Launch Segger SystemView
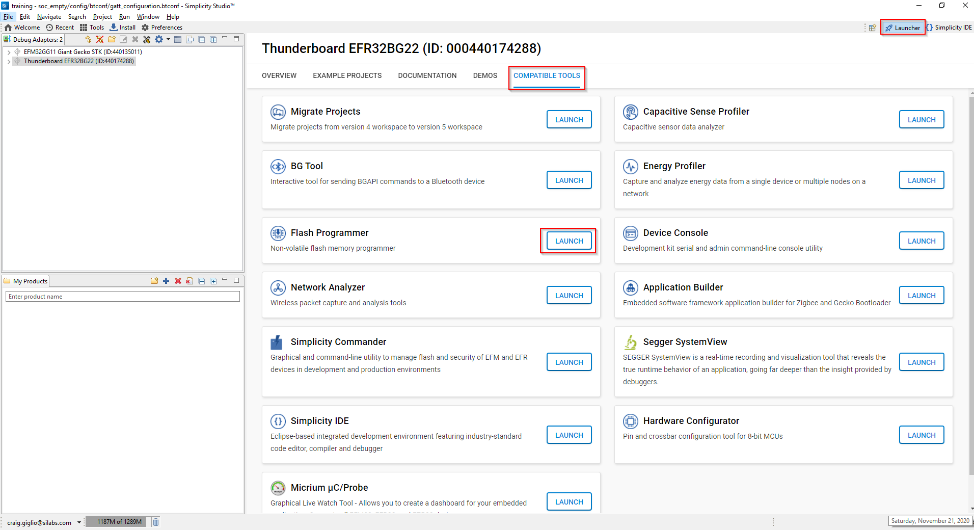The image size is (974, 530). pyautogui.click(x=922, y=362)
